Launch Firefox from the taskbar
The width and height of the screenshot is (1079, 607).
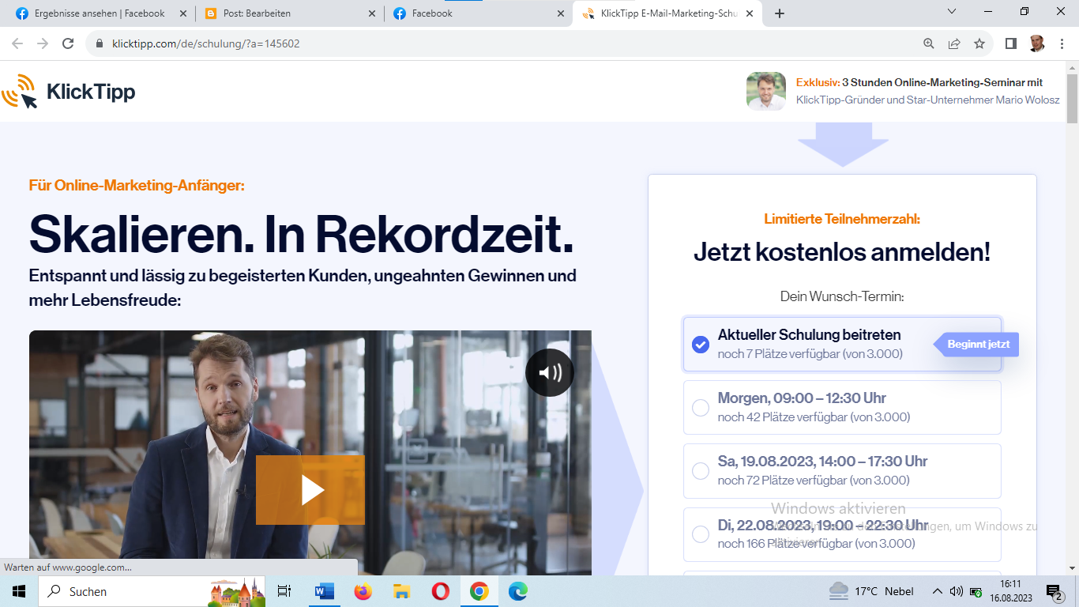click(x=363, y=591)
